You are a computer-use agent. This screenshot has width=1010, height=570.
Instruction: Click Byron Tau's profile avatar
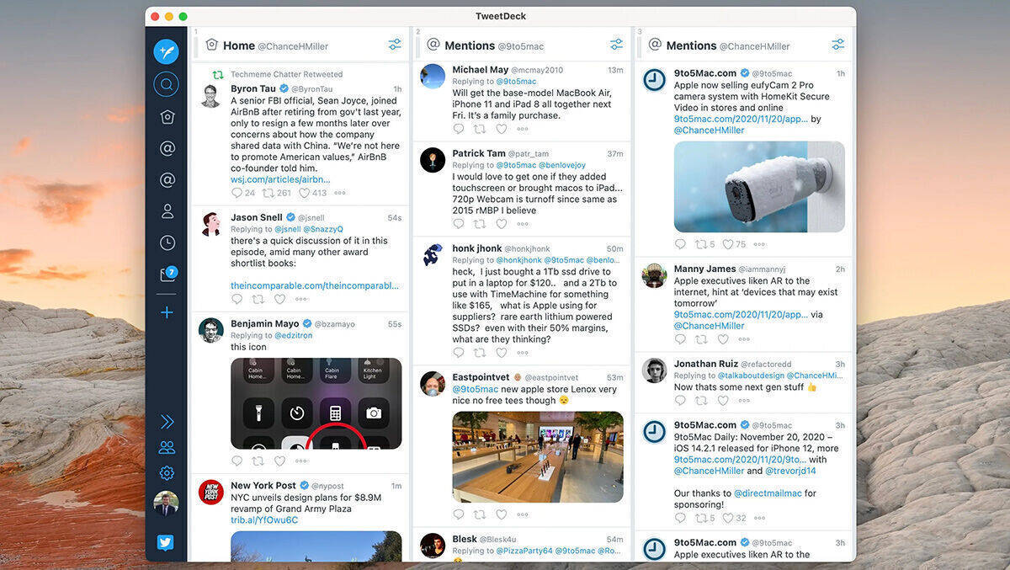pyautogui.click(x=211, y=95)
